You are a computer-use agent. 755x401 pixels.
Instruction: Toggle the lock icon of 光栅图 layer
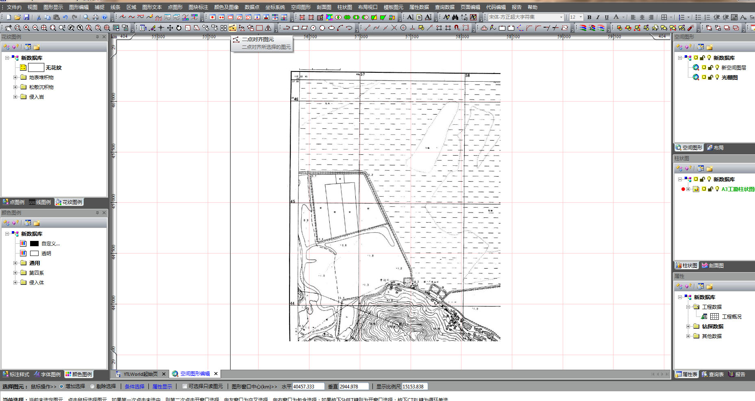[710, 77]
